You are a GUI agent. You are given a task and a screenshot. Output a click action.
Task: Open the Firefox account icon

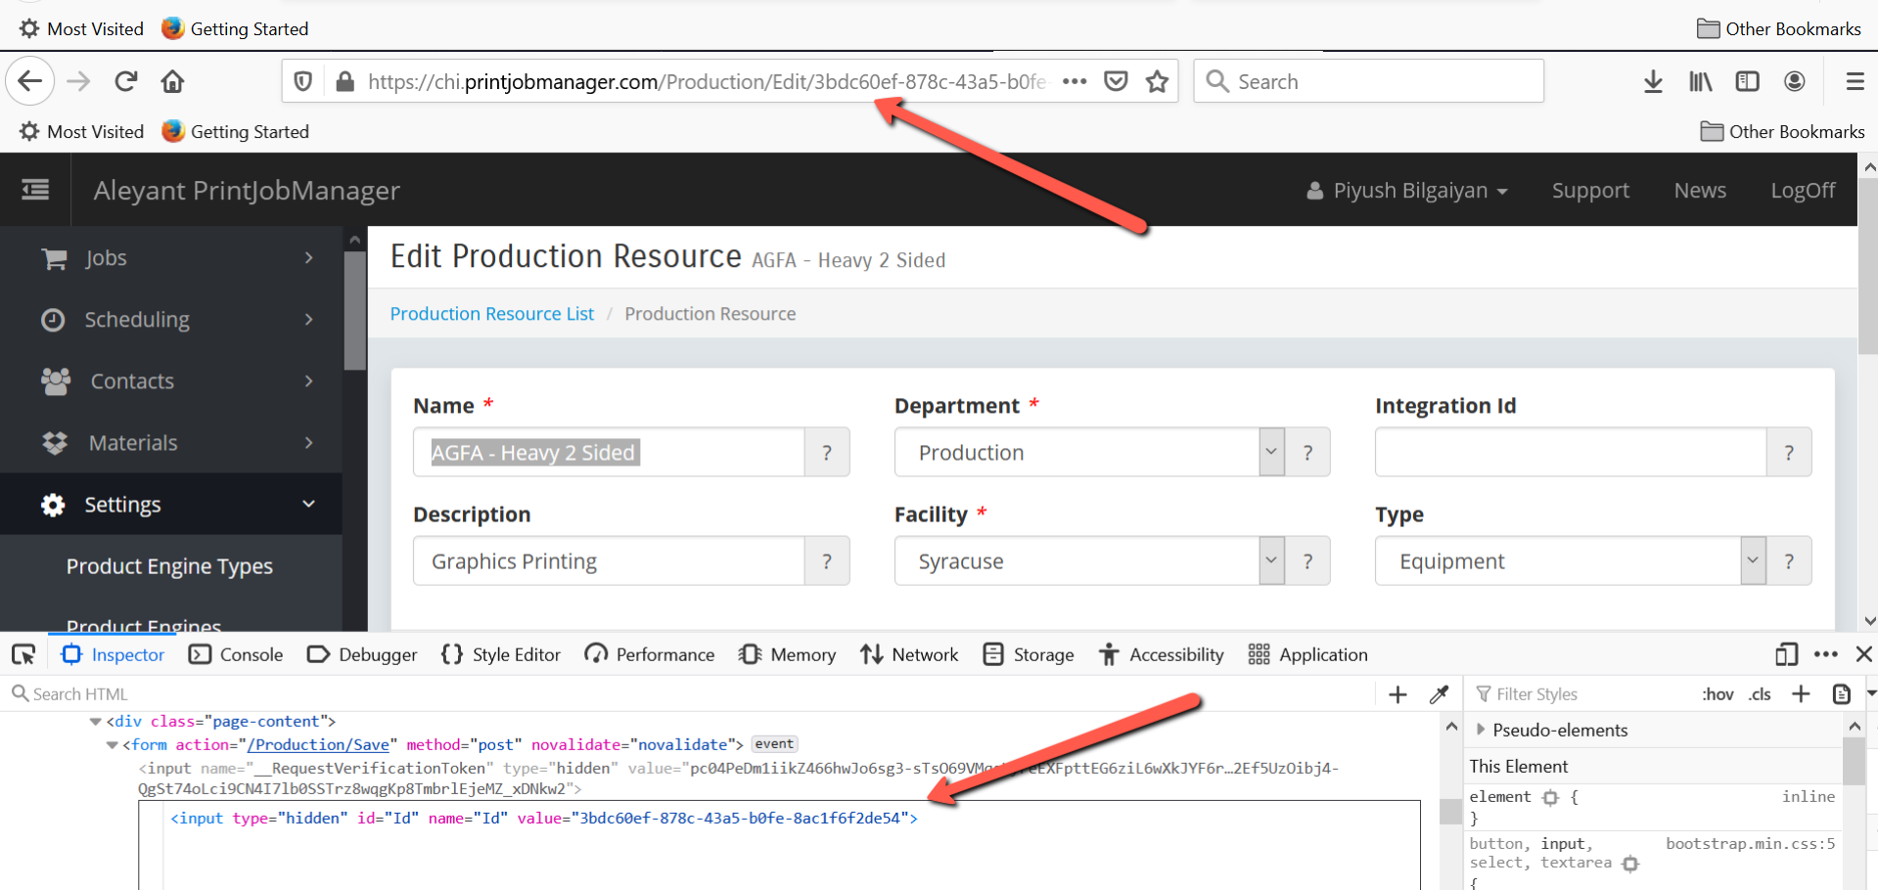tap(1795, 81)
